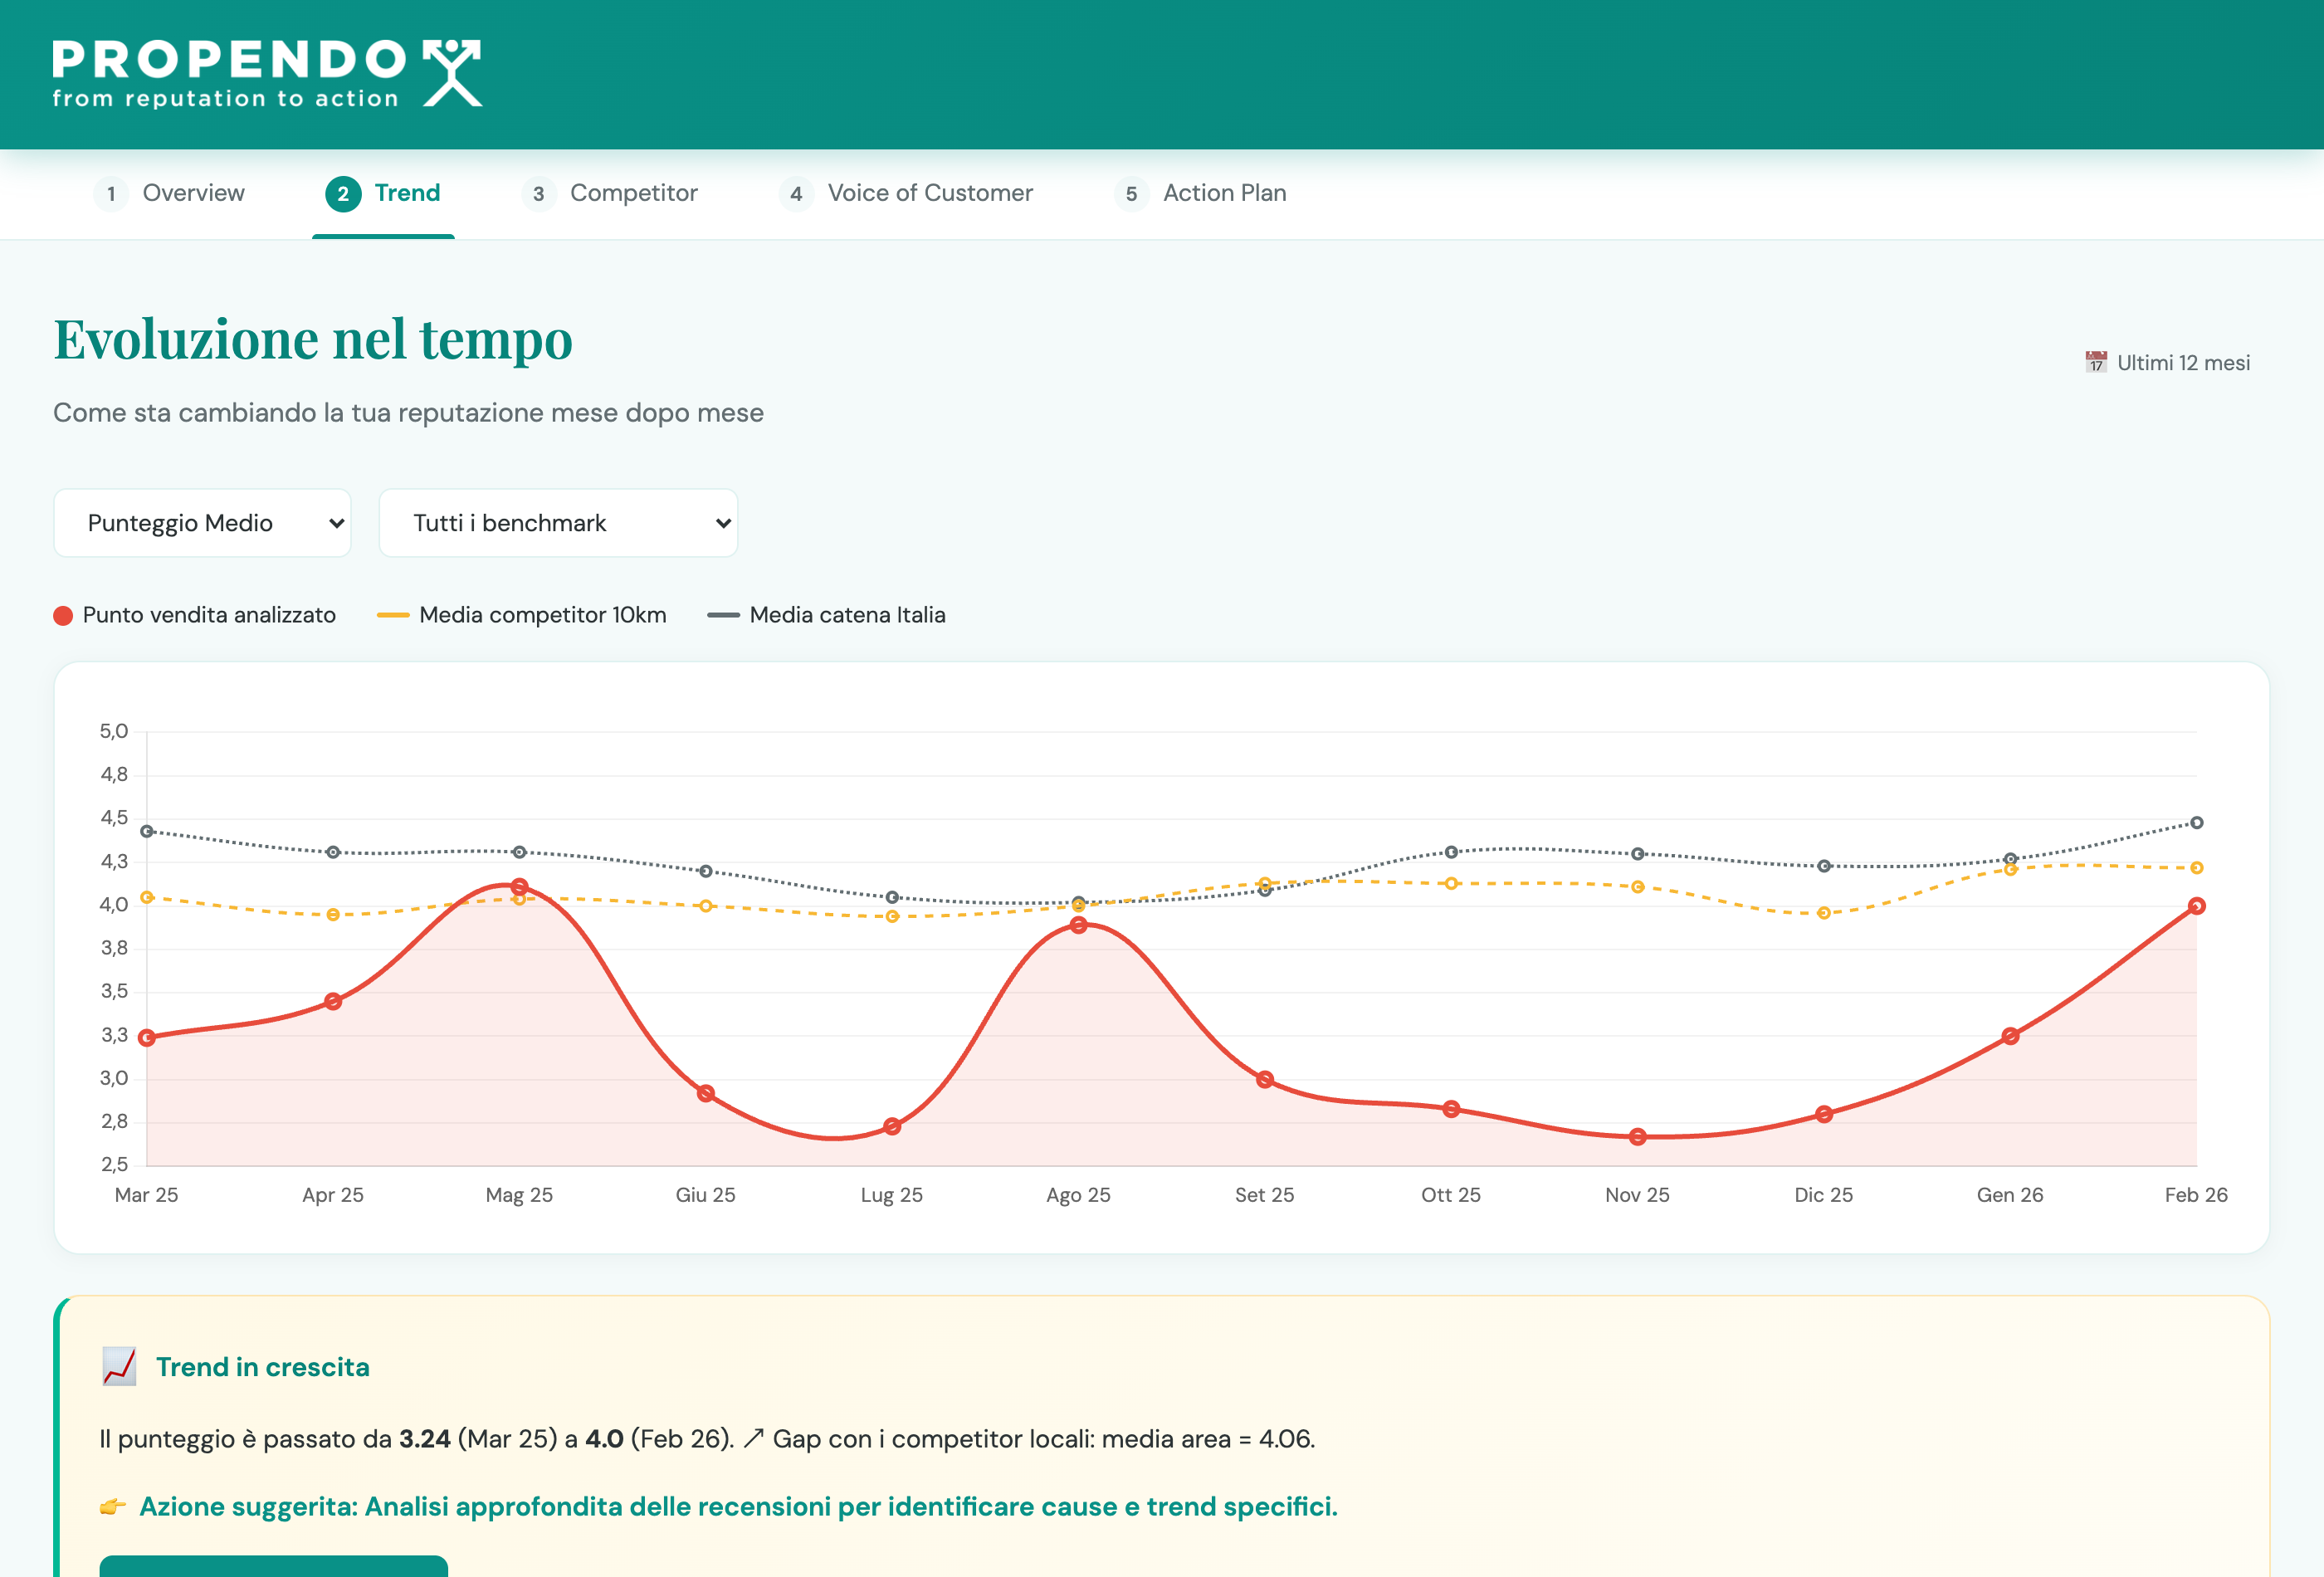The width and height of the screenshot is (2324, 1577).
Task: Click the yellow legend line swatch
Action: [x=393, y=615]
